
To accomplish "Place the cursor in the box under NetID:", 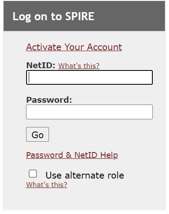I will click(89, 78).
